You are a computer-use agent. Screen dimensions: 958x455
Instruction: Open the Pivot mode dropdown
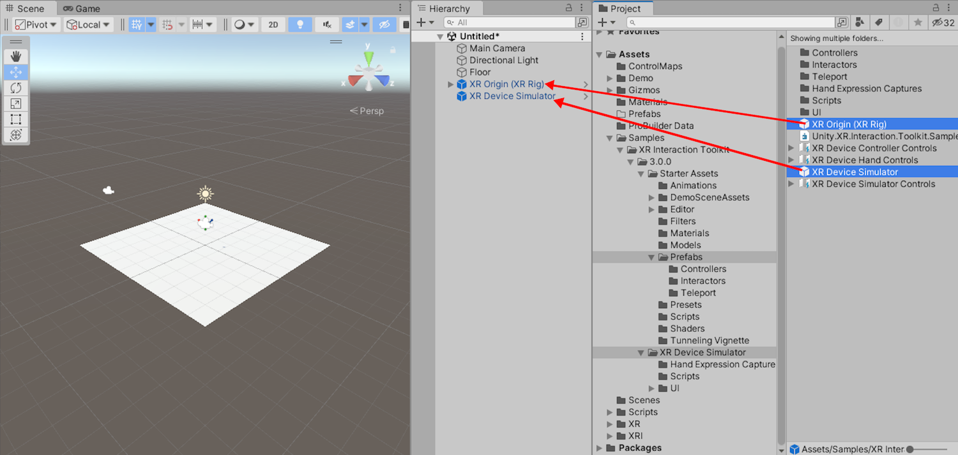point(35,24)
